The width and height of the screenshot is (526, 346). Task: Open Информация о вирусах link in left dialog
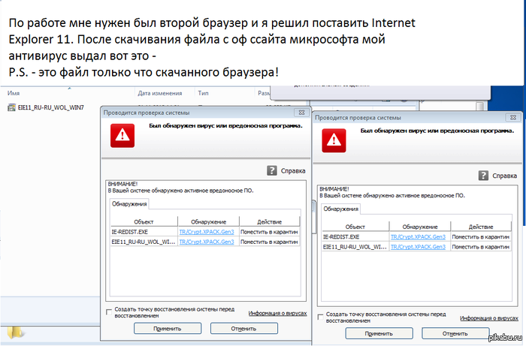[x=277, y=313]
